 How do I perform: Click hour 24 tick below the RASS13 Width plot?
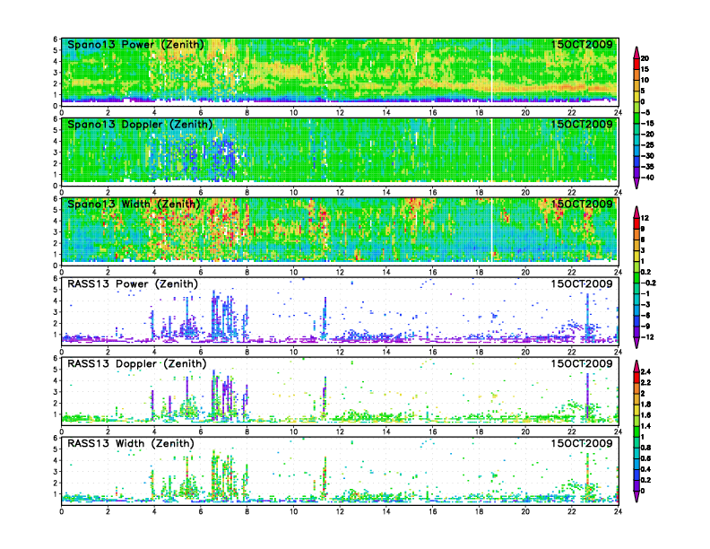click(618, 511)
